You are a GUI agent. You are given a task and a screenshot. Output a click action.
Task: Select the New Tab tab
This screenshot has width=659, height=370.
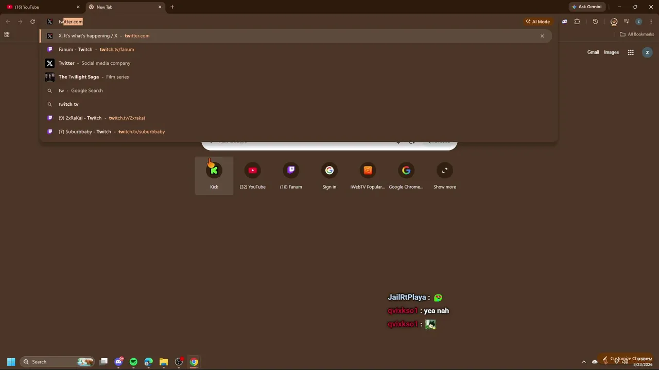point(125,7)
